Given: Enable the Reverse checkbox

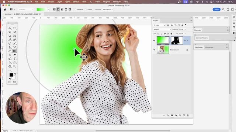Looking at the screenshot, I should (76, 10).
